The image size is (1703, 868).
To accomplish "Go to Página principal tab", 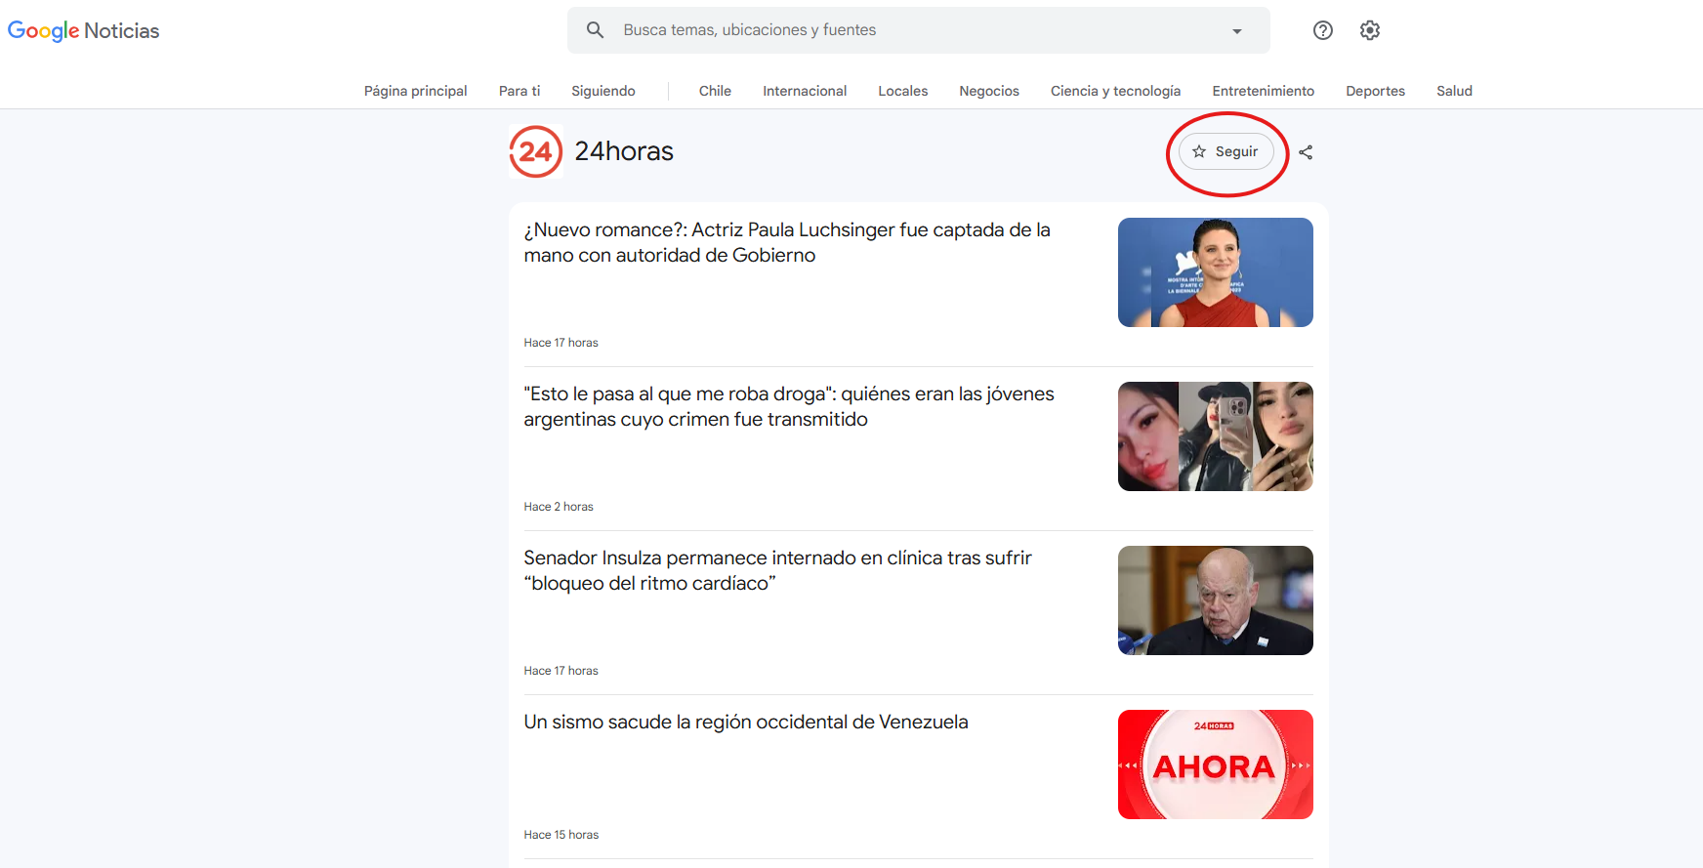I will click(416, 91).
